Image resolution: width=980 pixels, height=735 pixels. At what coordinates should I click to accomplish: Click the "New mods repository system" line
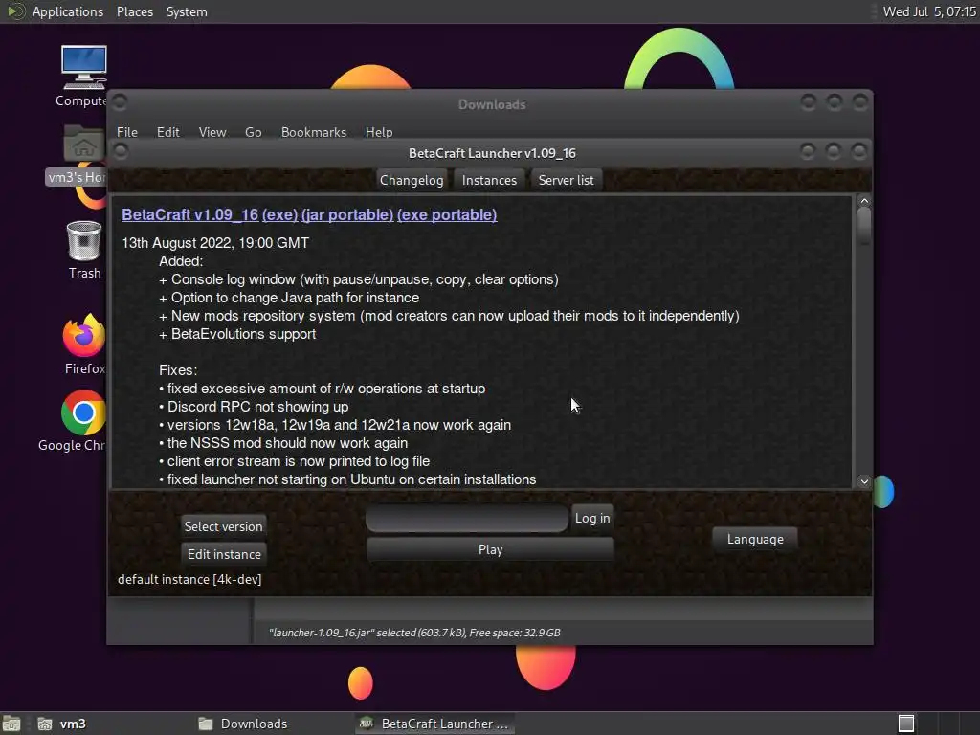click(450, 316)
